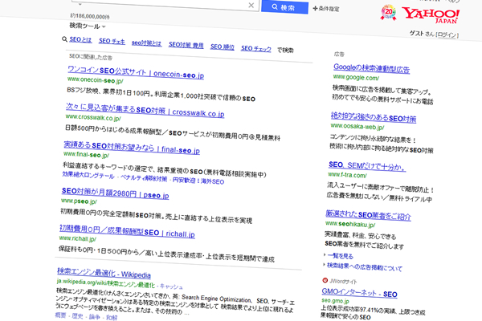Image resolution: width=482 pixels, height=321 pixels.
Task: Click the Yahoo! JAPAN logo
Action: click(x=431, y=15)
